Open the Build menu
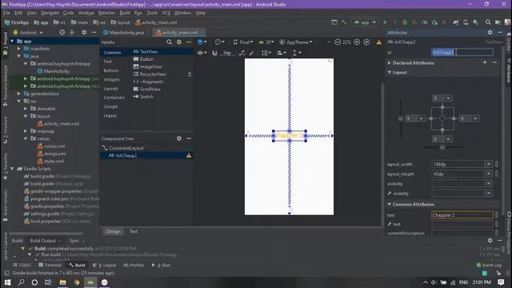The image size is (512, 288). pos(125,13)
